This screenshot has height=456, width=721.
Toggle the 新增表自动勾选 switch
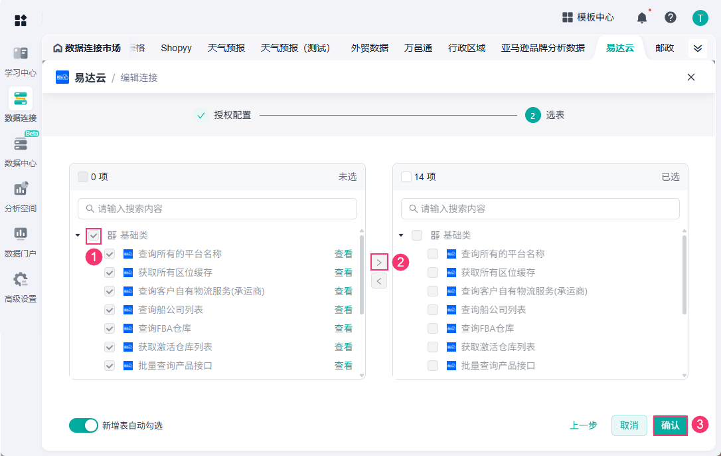point(84,425)
